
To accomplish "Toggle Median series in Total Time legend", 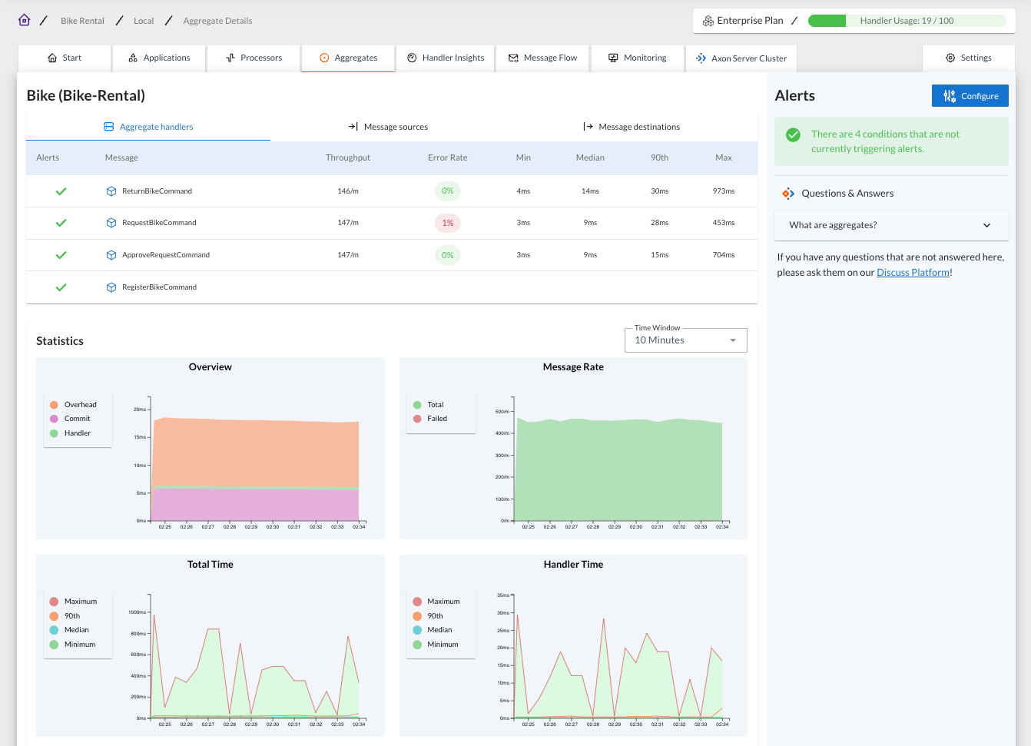I will point(70,630).
